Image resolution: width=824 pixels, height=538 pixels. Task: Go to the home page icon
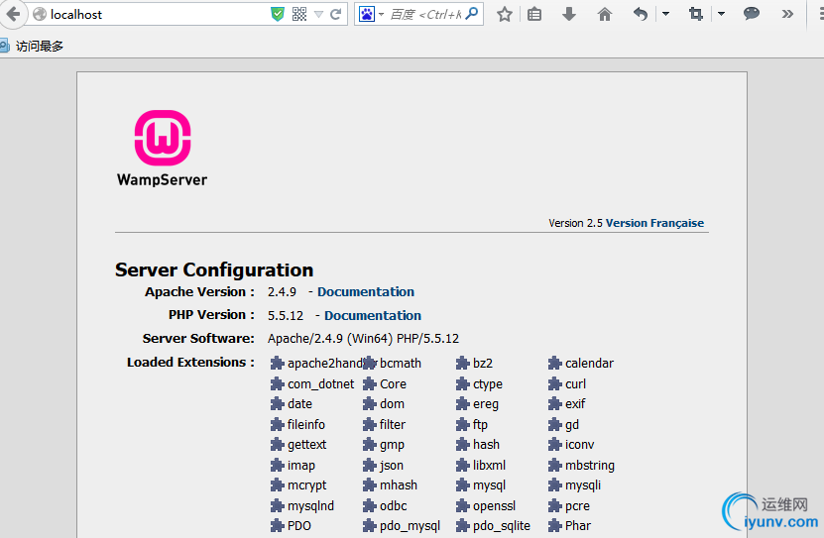click(x=604, y=14)
